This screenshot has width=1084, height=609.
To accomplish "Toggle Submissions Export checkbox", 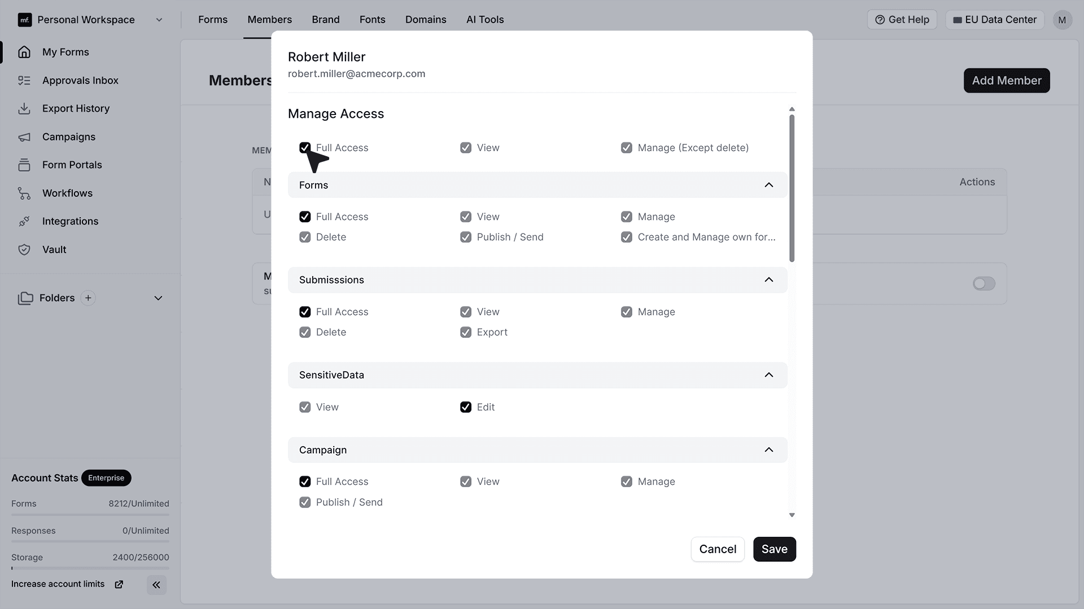I will point(466,332).
